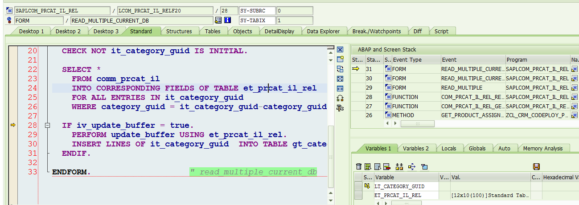The image size is (579, 205).
Task: Click navigate icon at end of stack row 27
Action: pyautogui.click(x=574, y=106)
